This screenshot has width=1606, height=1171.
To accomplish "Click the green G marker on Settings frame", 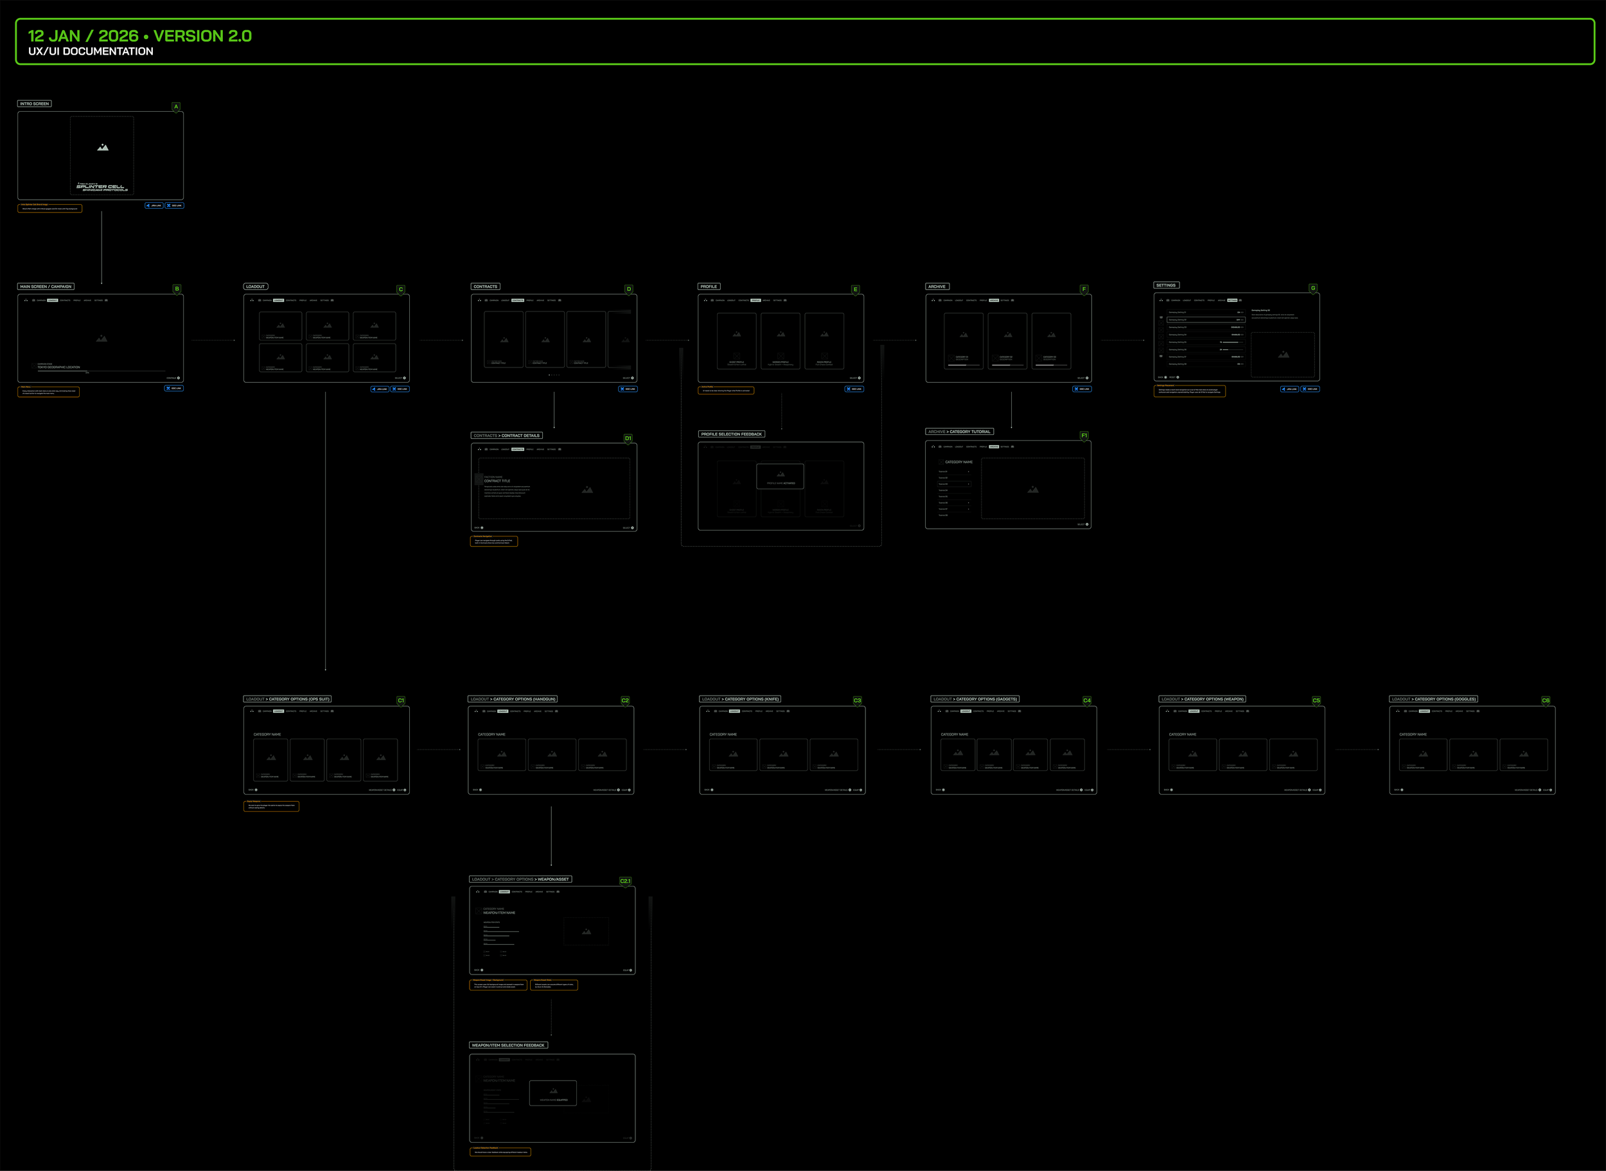I will pyautogui.click(x=1312, y=288).
